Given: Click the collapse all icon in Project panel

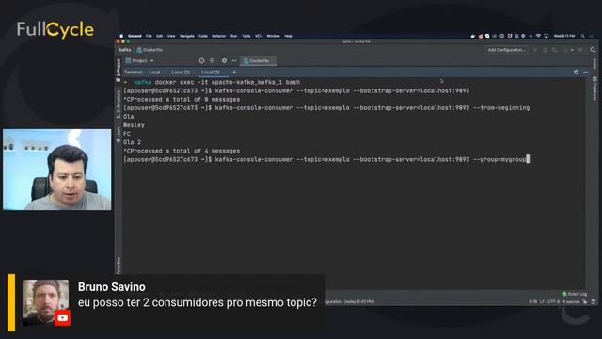Looking at the screenshot, I should tap(212, 60).
